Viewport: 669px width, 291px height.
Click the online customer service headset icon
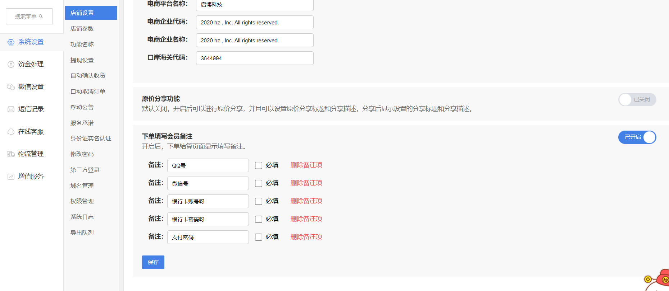11,132
